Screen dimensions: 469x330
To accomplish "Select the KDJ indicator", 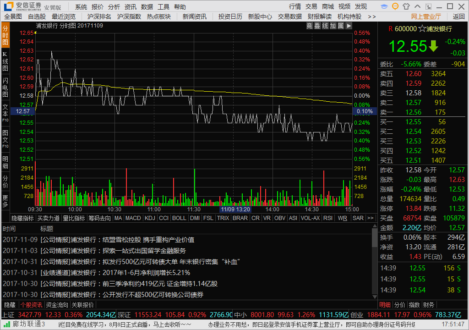I will [x=150, y=218].
